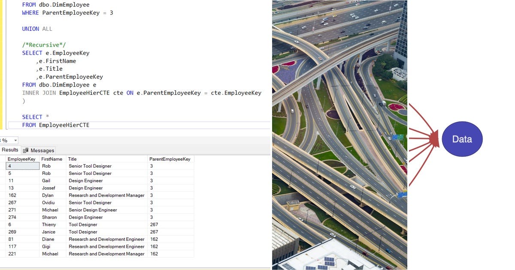Image resolution: width=515 pixels, height=270 pixels.
Task: Place cursor on the SELECT * line
Action: (x=34, y=117)
